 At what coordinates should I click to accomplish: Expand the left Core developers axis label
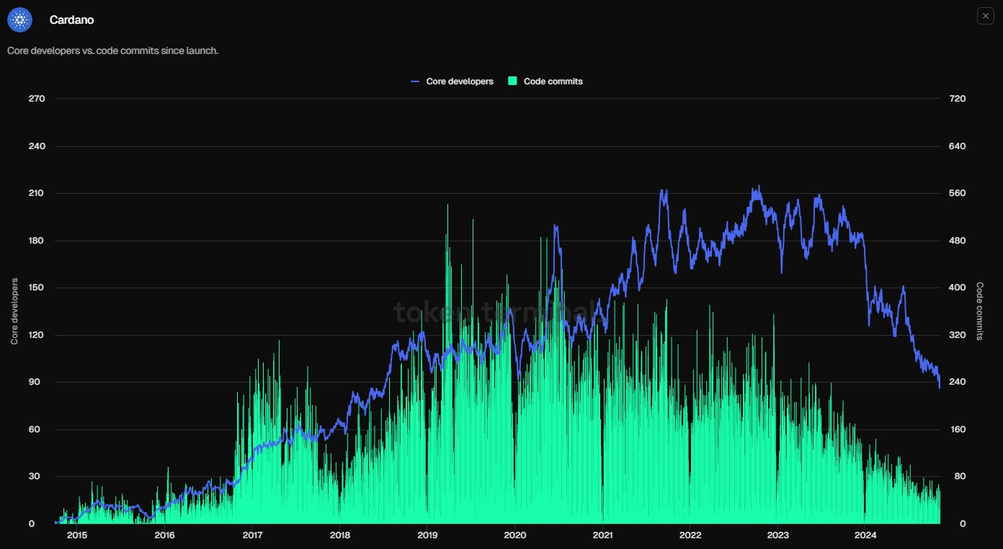coord(13,311)
